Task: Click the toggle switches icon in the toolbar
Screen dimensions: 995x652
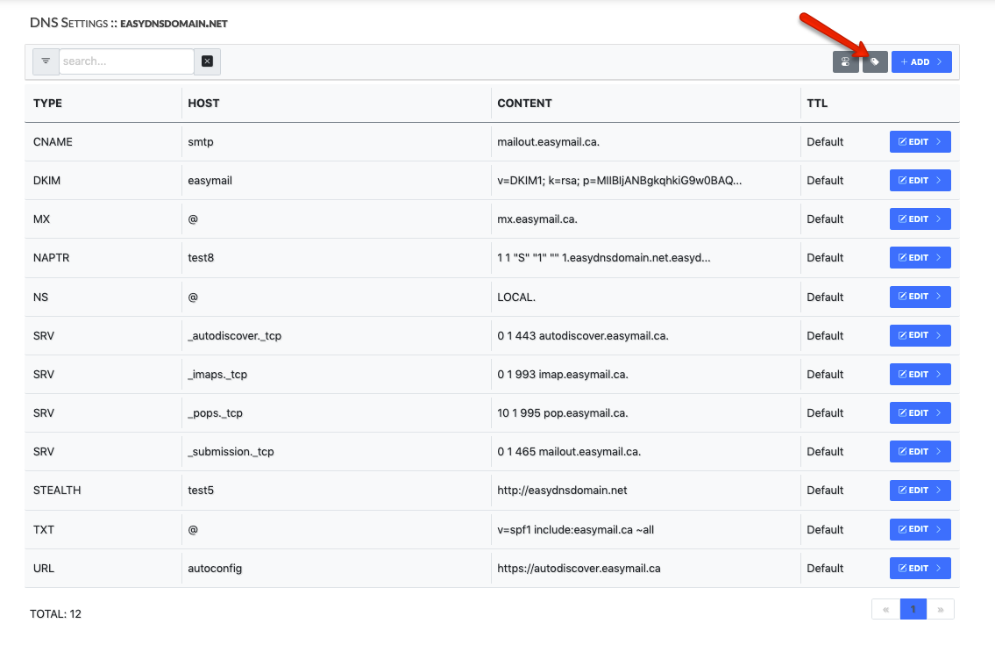Action: [x=845, y=61]
